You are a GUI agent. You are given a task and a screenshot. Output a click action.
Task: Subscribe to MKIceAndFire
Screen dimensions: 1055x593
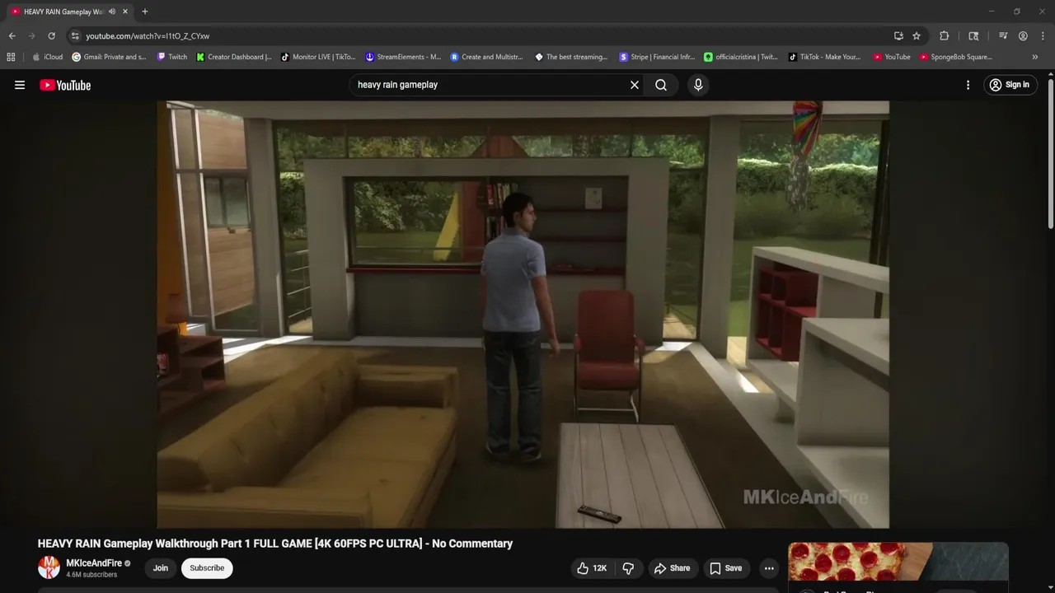click(x=207, y=568)
